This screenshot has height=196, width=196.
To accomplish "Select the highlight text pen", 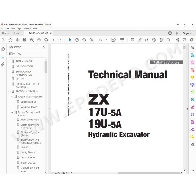I will point(140,40).
